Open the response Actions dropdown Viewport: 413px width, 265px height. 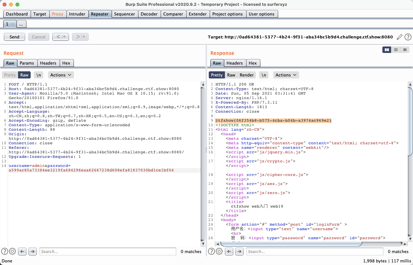click(286, 75)
